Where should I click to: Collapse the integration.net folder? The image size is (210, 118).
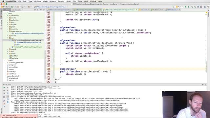[8, 31]
